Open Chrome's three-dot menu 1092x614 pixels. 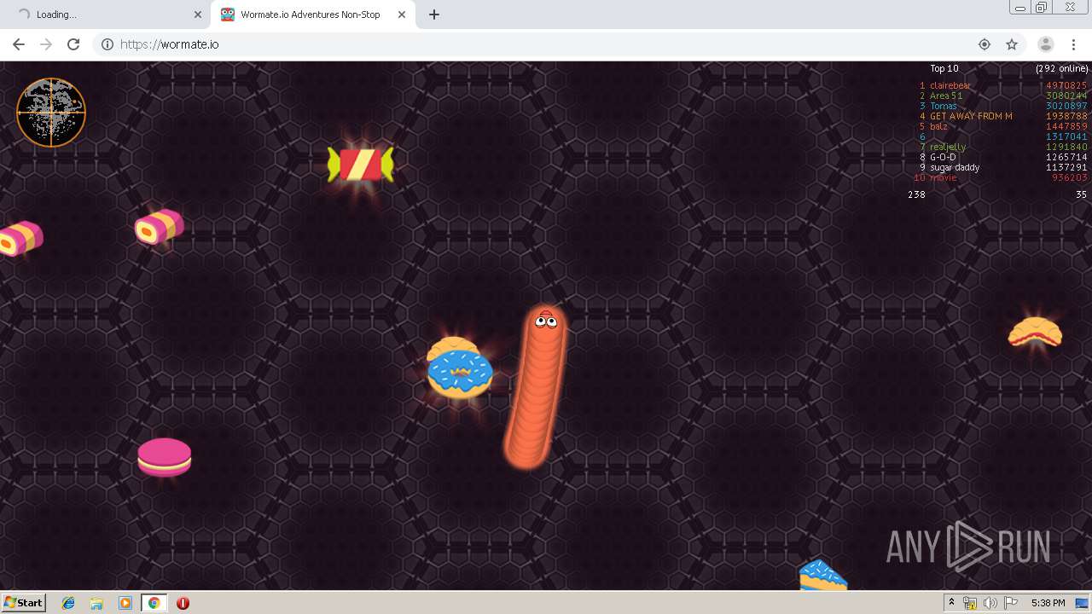point(1073,44)
